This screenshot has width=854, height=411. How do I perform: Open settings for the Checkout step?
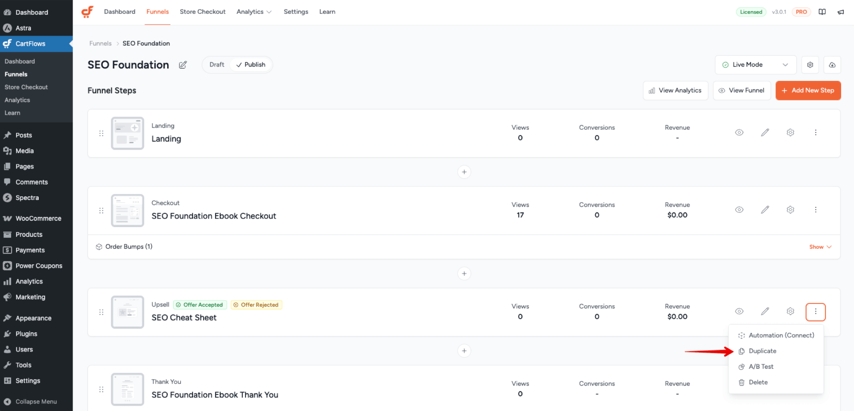tap(790, 210)
